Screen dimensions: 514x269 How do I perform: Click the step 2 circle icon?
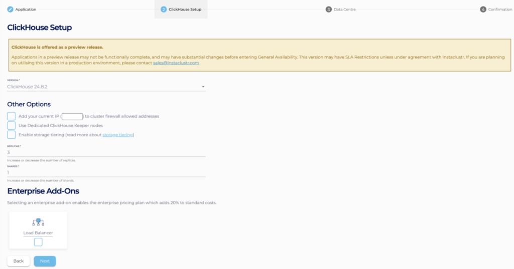point(164,10)
